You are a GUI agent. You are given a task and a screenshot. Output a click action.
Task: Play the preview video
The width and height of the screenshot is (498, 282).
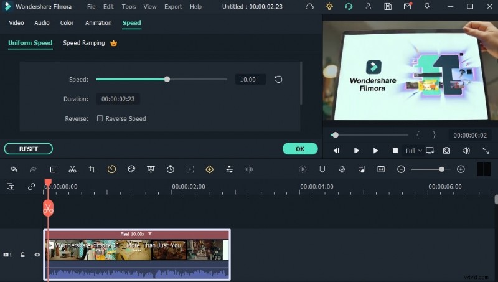pos(375,151)
